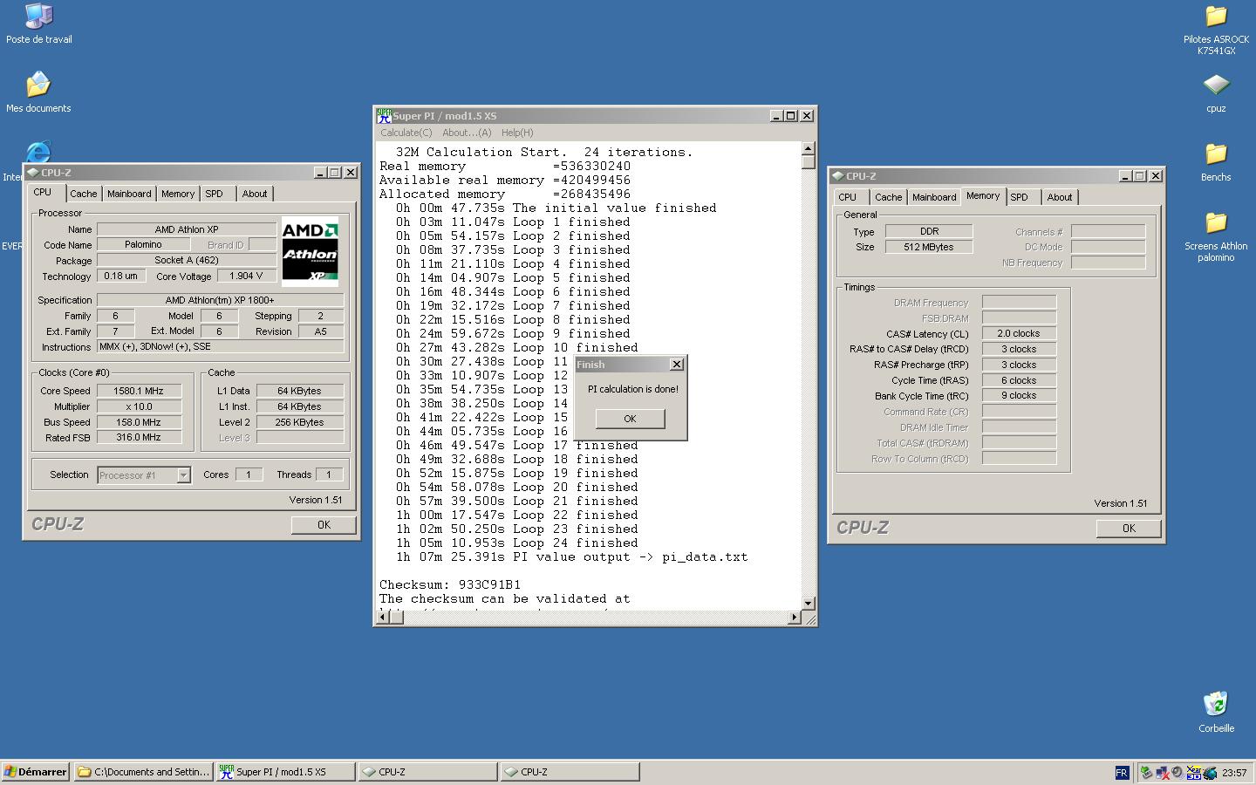
Task: Click OK in right CPU-Z Memory window
Action: 1129,529
